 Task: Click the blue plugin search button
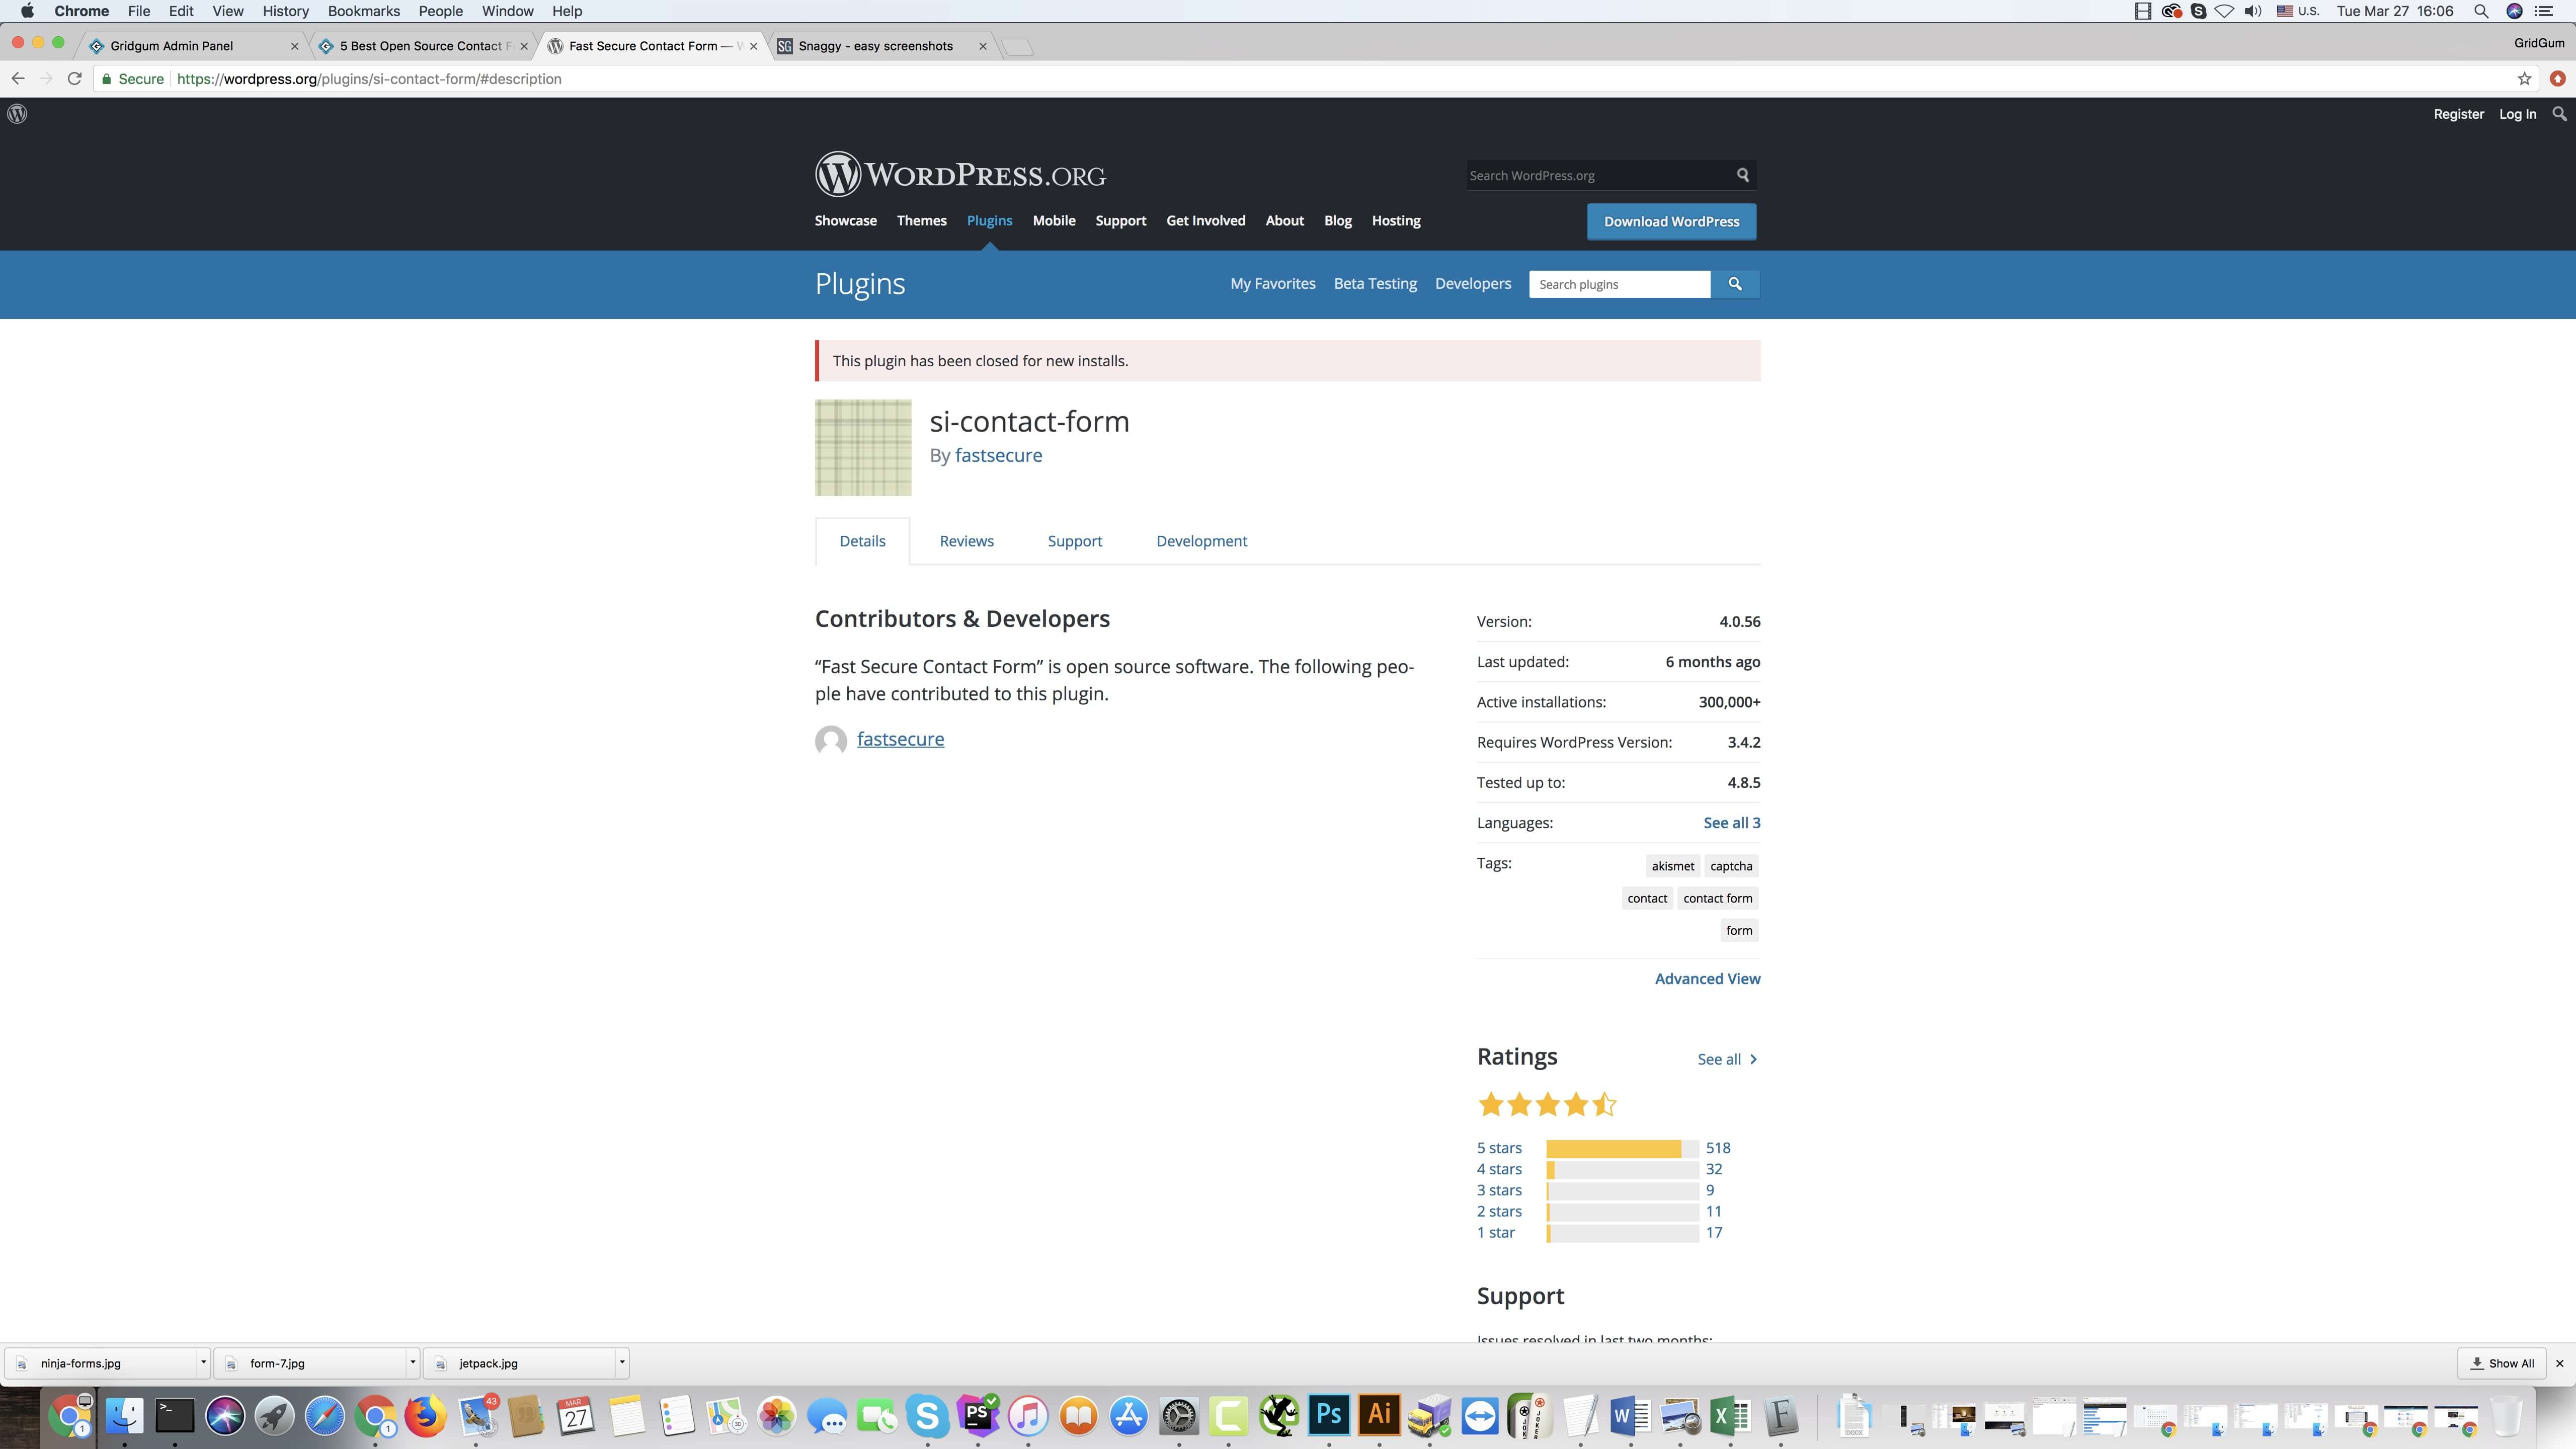pos(1735,284)
